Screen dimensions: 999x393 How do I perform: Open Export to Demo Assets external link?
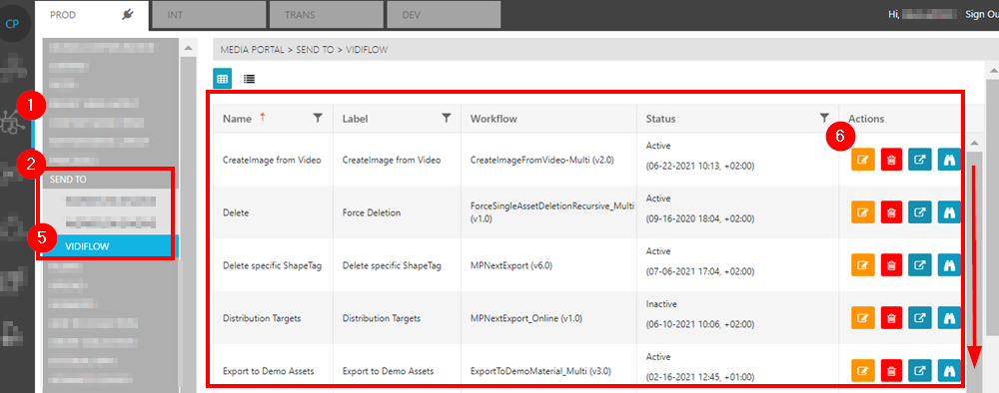point(920,370)
